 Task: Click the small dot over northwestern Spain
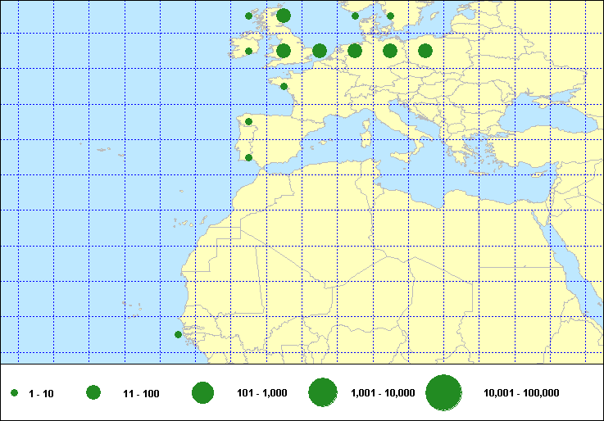click(x=248, y=122)
